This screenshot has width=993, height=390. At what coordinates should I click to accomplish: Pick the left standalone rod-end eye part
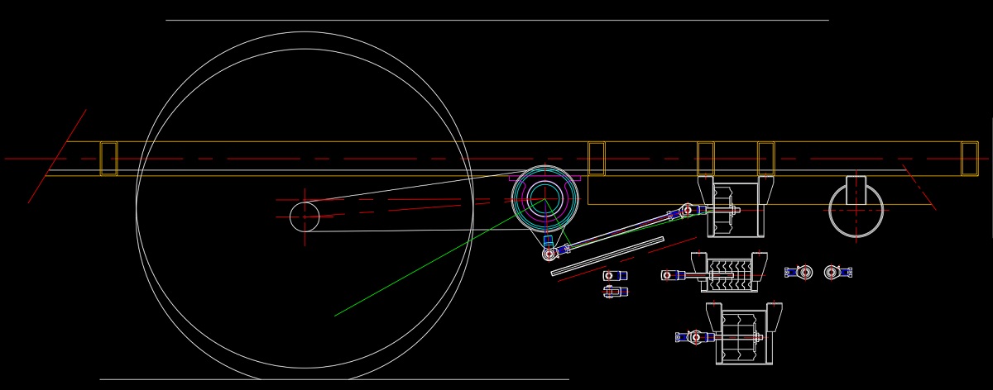pyautogui.click(x=799, y=272)
